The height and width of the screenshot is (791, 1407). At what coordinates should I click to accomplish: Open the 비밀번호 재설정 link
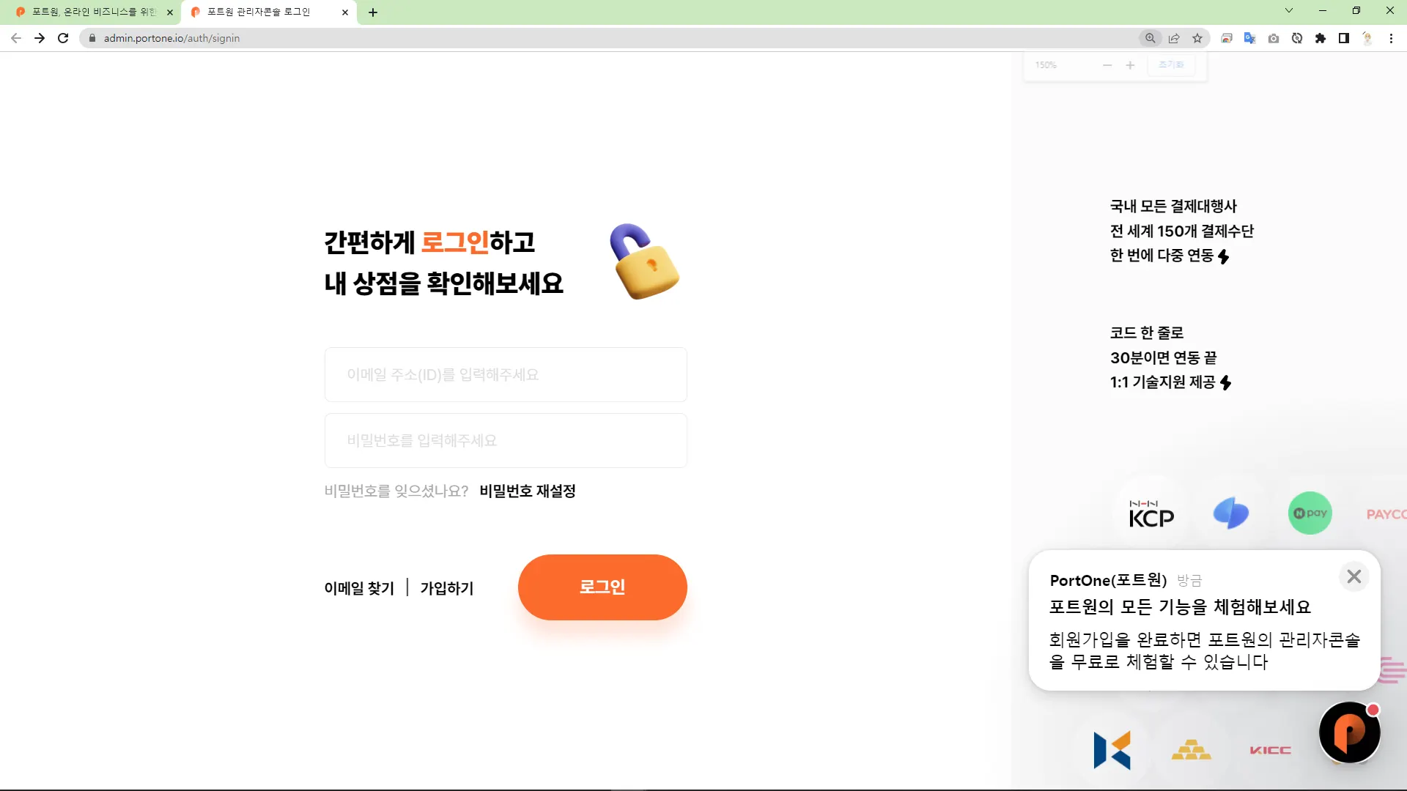(x=528, y=491)
